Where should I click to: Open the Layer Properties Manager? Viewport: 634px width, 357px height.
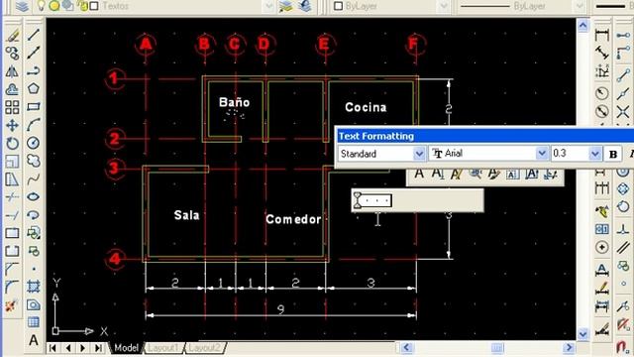pyautogui.click(x=22, y=6)
